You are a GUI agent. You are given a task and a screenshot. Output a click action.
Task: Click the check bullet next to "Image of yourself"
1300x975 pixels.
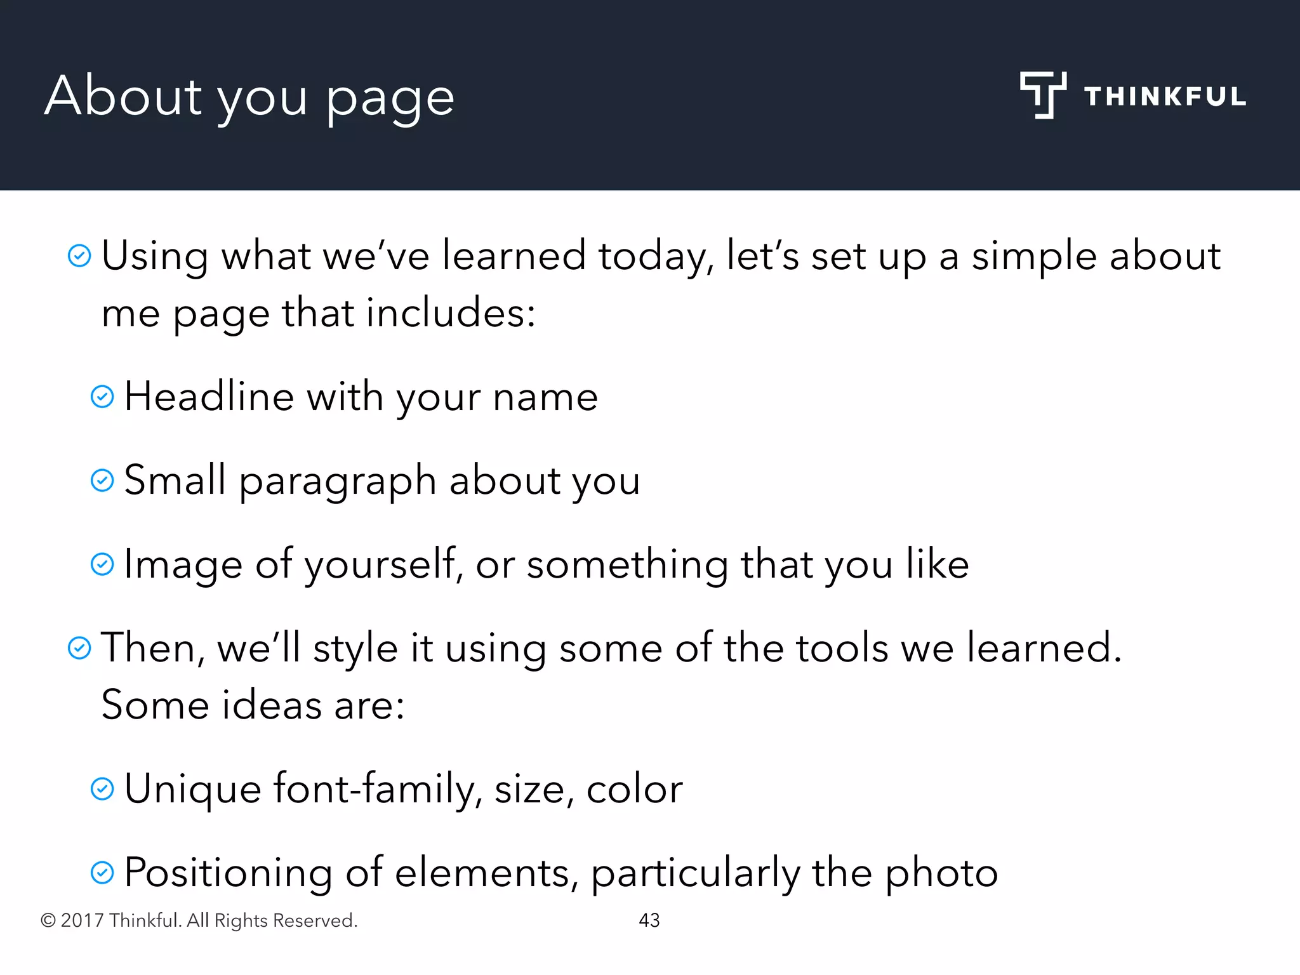click(102, 564)
